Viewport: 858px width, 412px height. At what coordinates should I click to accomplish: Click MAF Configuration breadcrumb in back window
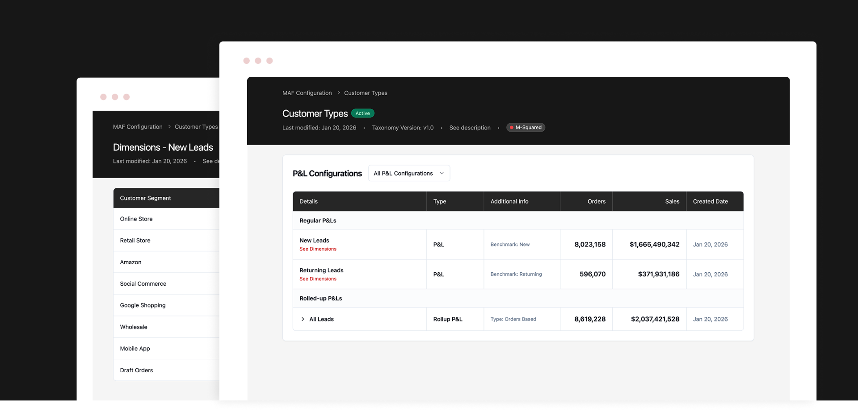pyautogui.click(x=138, y=127)
